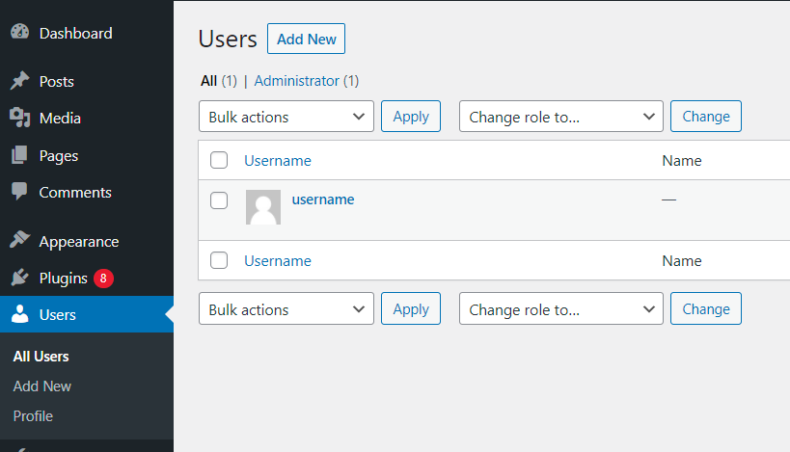Open the Add New submenu item

(42, 386)
